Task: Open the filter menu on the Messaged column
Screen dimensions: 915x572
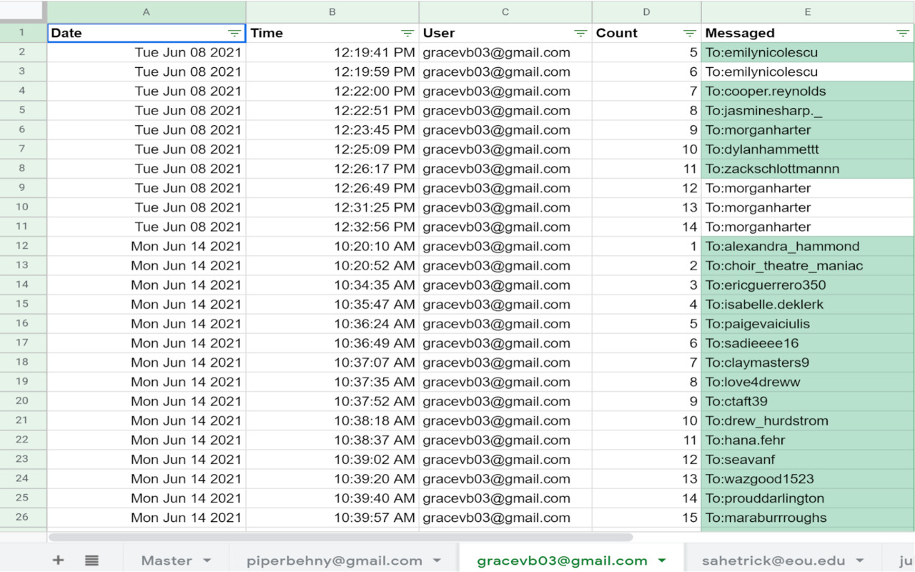Action: point(902,32)
